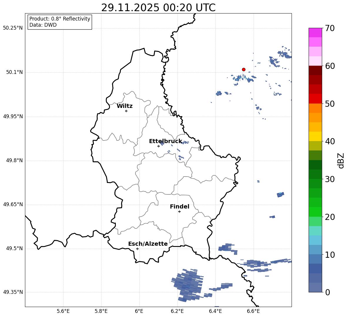The image size is (348, 317).
Task: Pick the dark maroon colorbar segment below 60
Action: [315, 70]
